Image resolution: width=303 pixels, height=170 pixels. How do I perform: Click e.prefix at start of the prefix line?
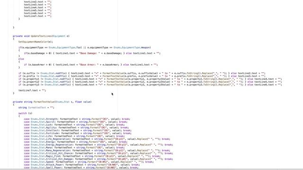[x=29, y=76]
